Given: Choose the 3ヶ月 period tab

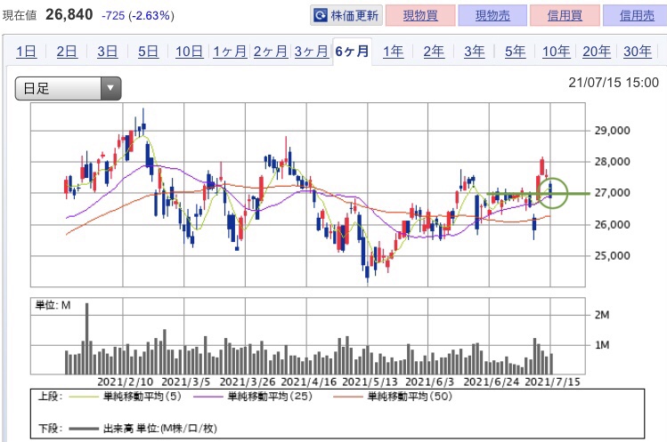Looking at the screenshot, I should (311, 52).
